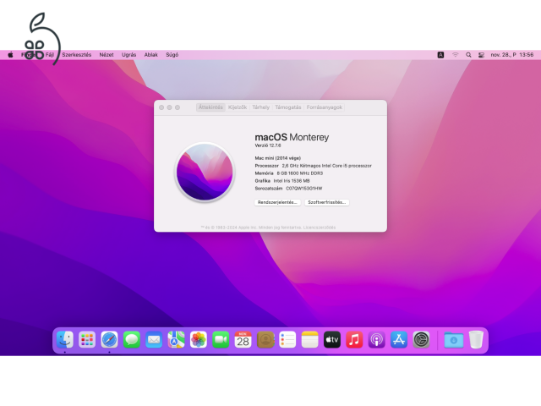The height and width of the screenshot is (406, 541).
Task: Close the About This Mac window
Action: [161, 107]
